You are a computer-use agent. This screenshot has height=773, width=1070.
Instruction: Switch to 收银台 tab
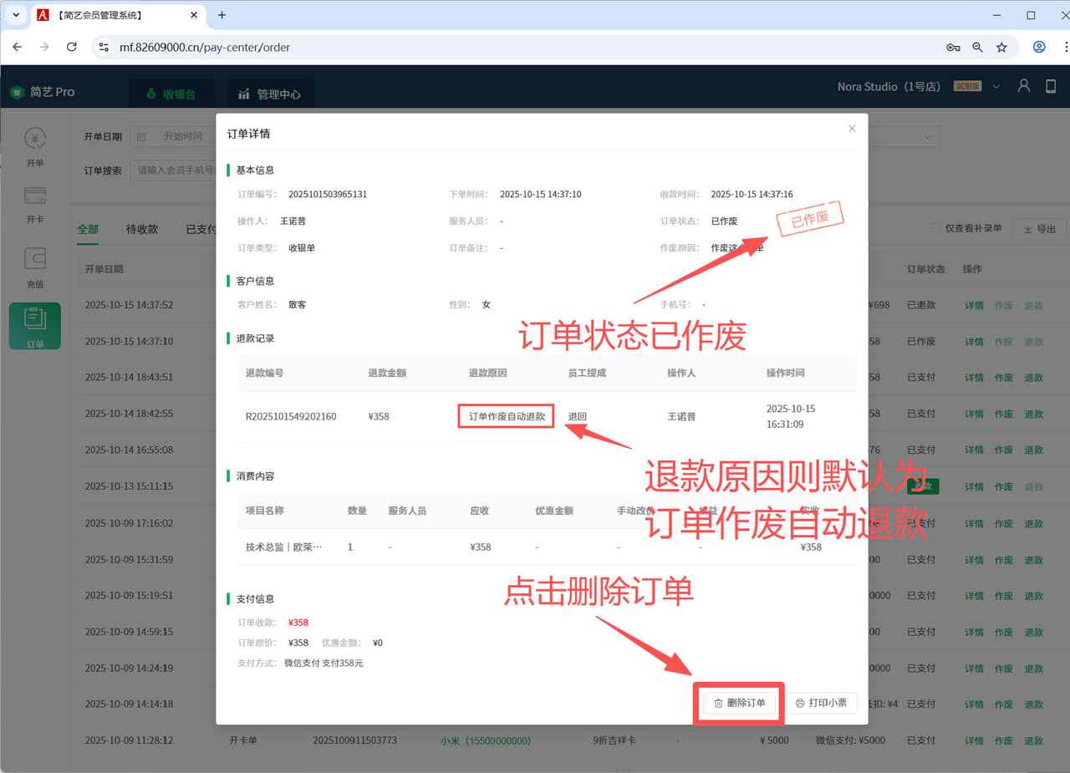171,94
